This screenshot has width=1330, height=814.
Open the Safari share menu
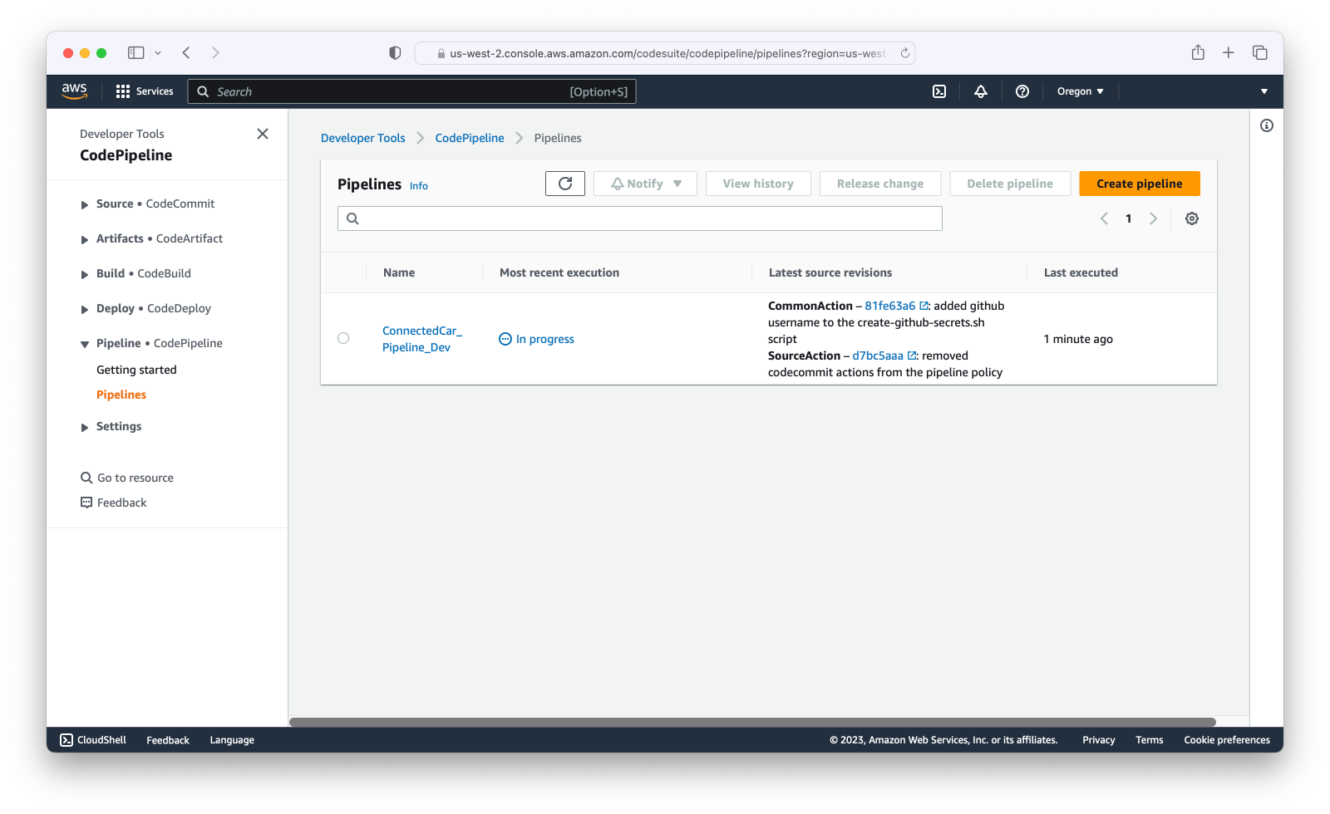tap(1198, 52)
